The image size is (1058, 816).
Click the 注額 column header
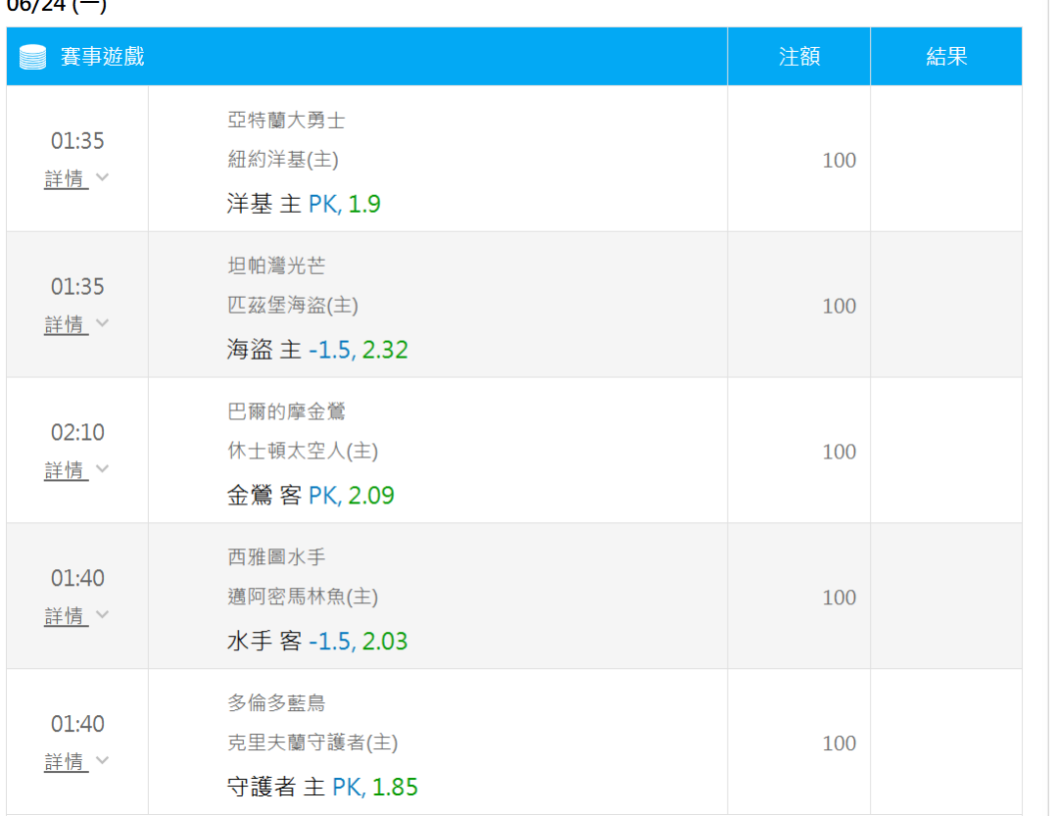(x=799, y=57)
